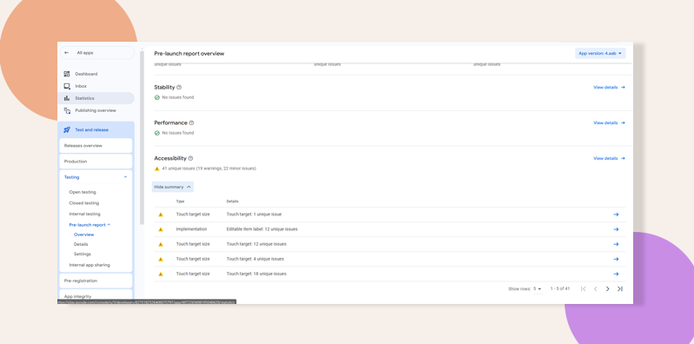Click the All apps button
The width and height of the screenshot is (694, 344).
click(97, 53)
